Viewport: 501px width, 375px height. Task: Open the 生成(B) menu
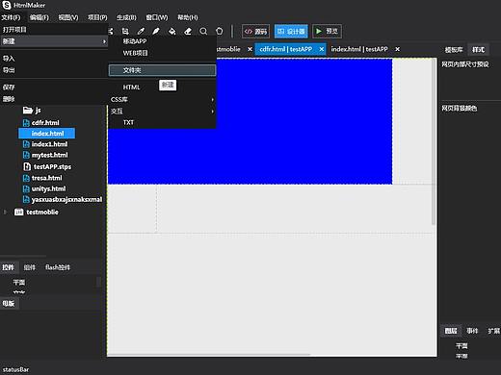click(126, 17)
